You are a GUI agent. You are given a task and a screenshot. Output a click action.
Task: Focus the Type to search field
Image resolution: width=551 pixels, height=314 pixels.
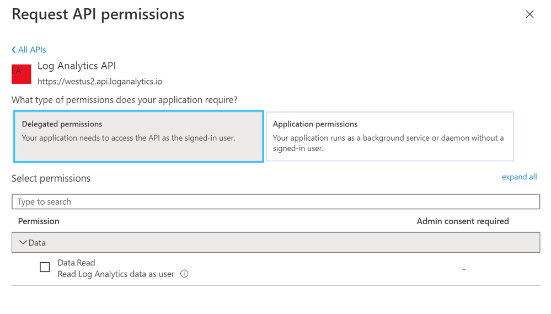click(276, 201)
